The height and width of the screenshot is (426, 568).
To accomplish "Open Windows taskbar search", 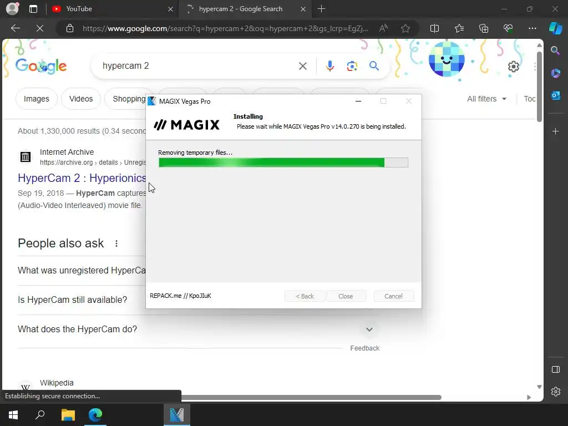I will coord(40,414).
